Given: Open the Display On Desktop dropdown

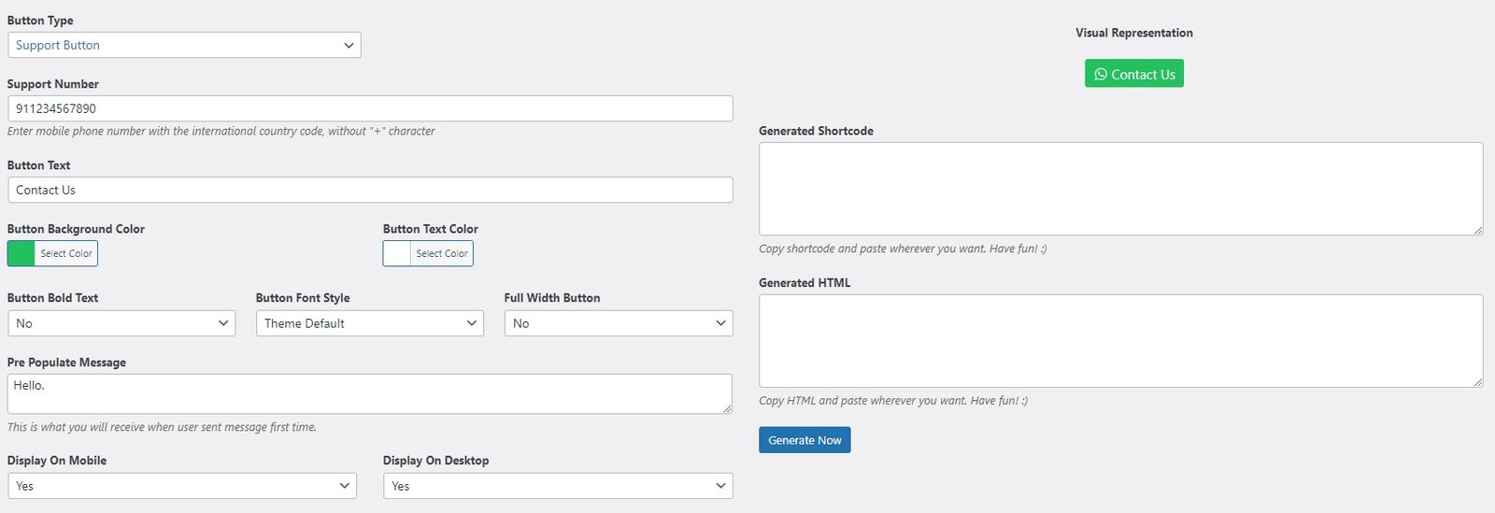Looking at the screenshot, I should 558,486.
